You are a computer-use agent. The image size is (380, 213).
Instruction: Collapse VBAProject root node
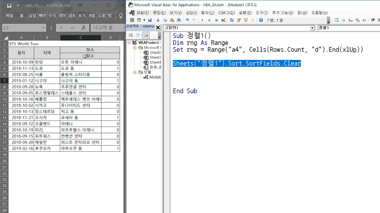click(129, 43)
